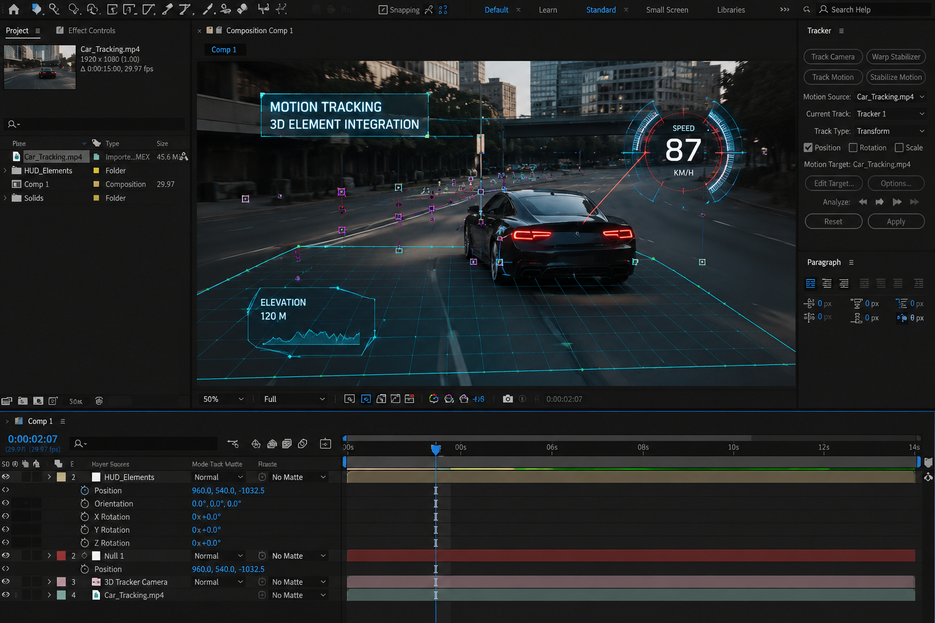Enable the Rotation checkbox in Tracker
This screenshot has width=935, height=623.
pos(853,148)
